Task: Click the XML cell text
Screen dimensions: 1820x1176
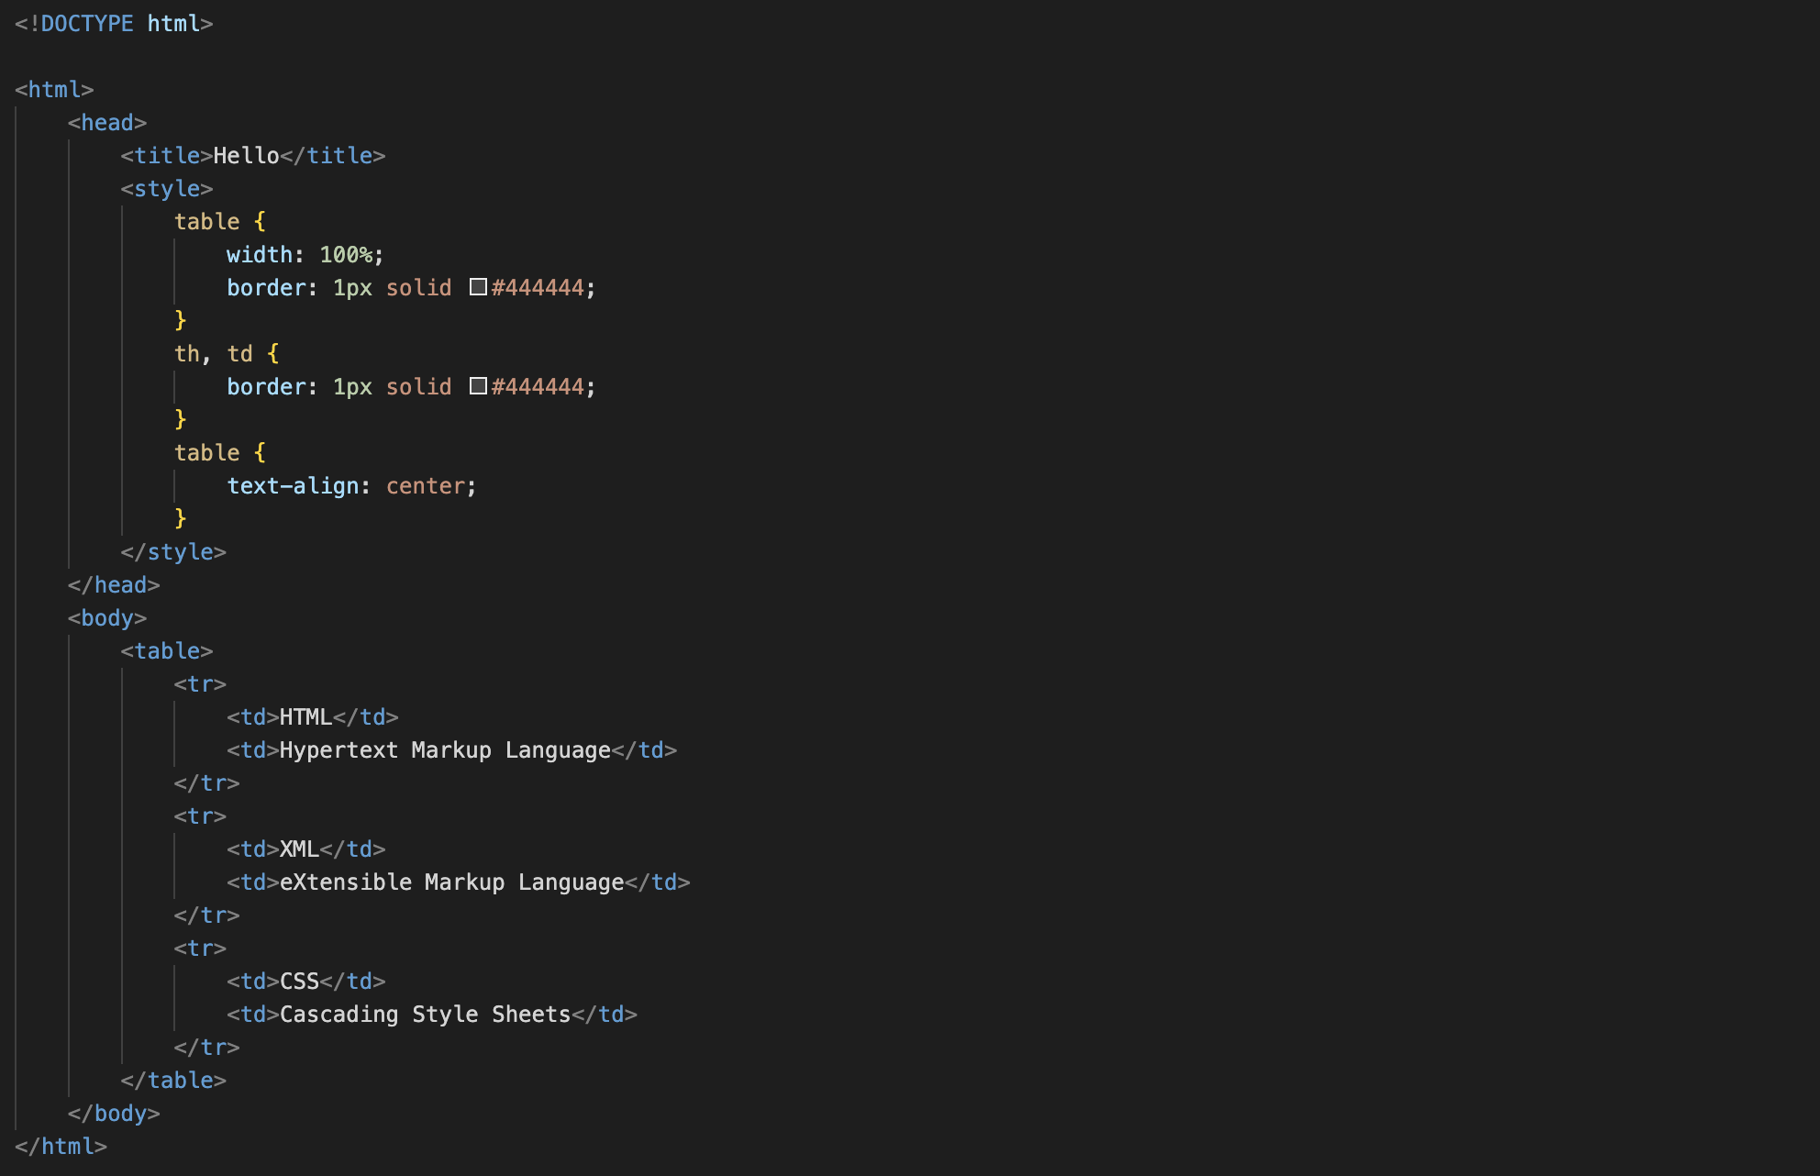Action: tap(299, 849)
